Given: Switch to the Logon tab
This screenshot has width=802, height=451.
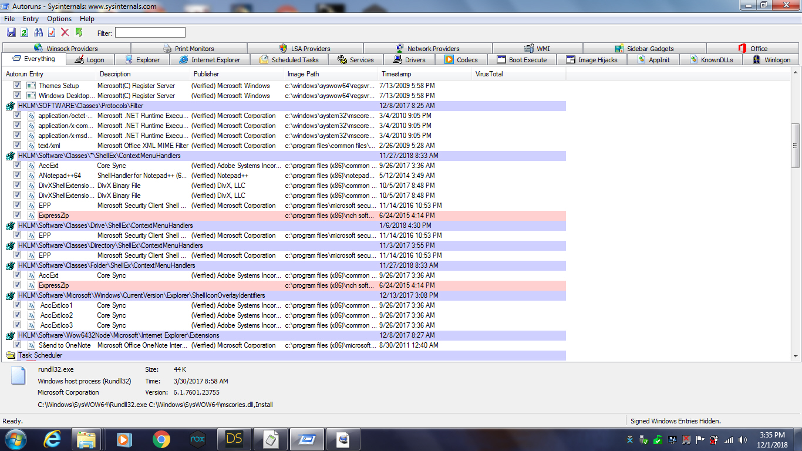Looking at the screenshot, I should point(89,60).
